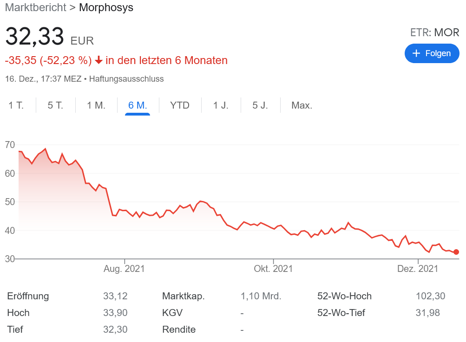The image size is (466, 342).
Task: Select the 1 T. time range tab
Action: [x=16, y=105]
